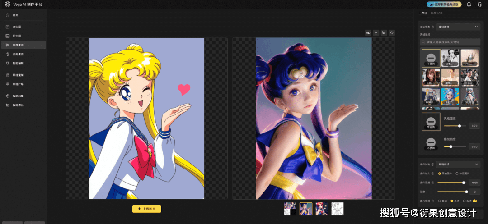Select 原始图片 radio option
This screenshot has width=488, height=224.
point(446,174)
